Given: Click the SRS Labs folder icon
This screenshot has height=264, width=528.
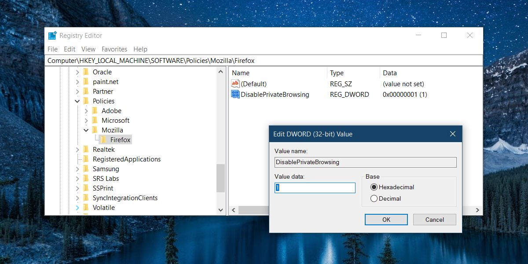Looking at the screenshot, I should (x=86, y=179).
